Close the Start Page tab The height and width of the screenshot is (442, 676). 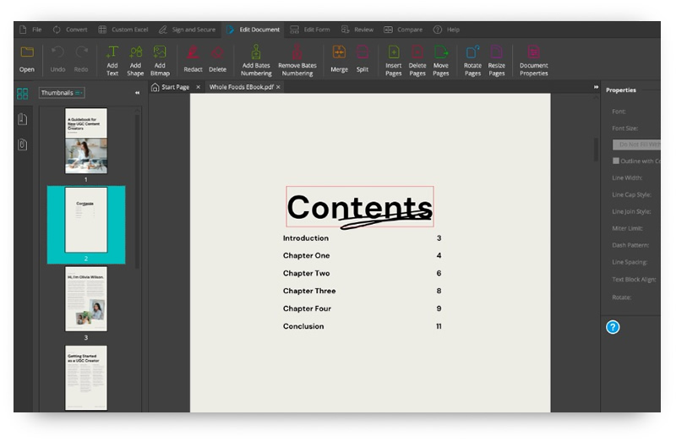click(x=198, y=87)
